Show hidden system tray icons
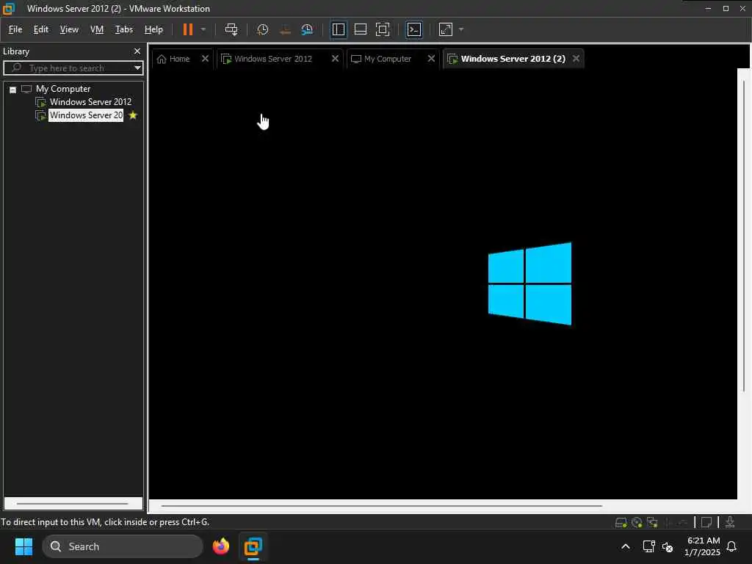 tap(626, 546)
